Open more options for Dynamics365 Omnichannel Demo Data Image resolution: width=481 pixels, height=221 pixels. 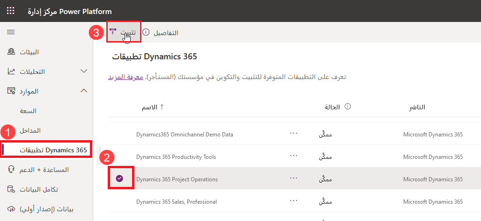tap(294, 133)
